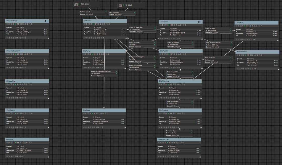
Task: Select the ClipPublish process group title
Action: click(x=164, y=51)
